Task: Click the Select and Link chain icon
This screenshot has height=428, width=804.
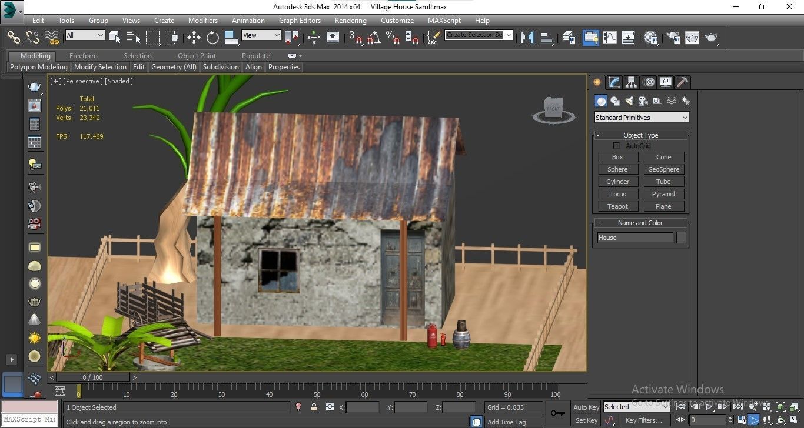Action: [14, 37]
